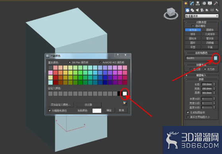Select the Systems category icon

pos(217,10)
